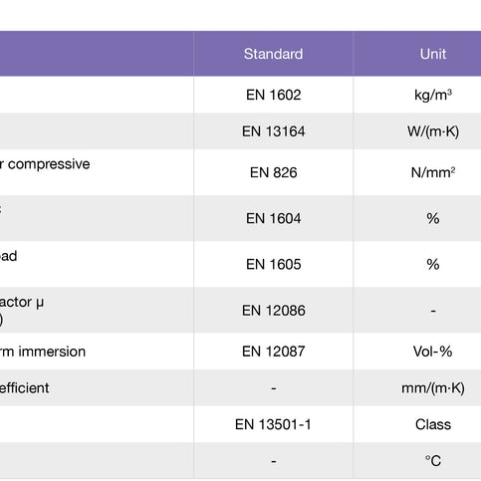This screenshot has width=481, height=481.
Task: Select the Vol-% unit cell
Action: point(433,352)
